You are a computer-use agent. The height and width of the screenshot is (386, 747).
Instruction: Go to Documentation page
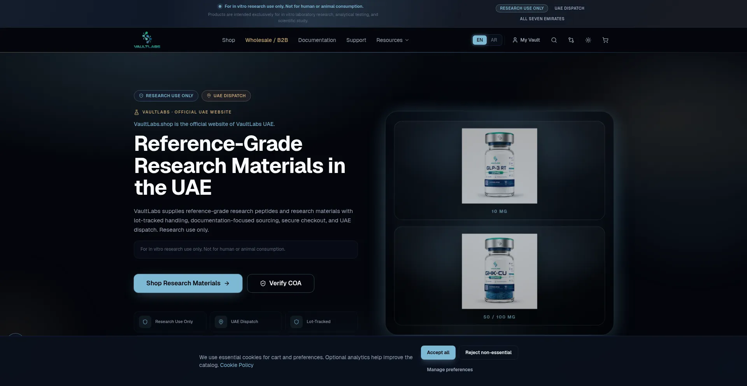(x=317, y=40)
